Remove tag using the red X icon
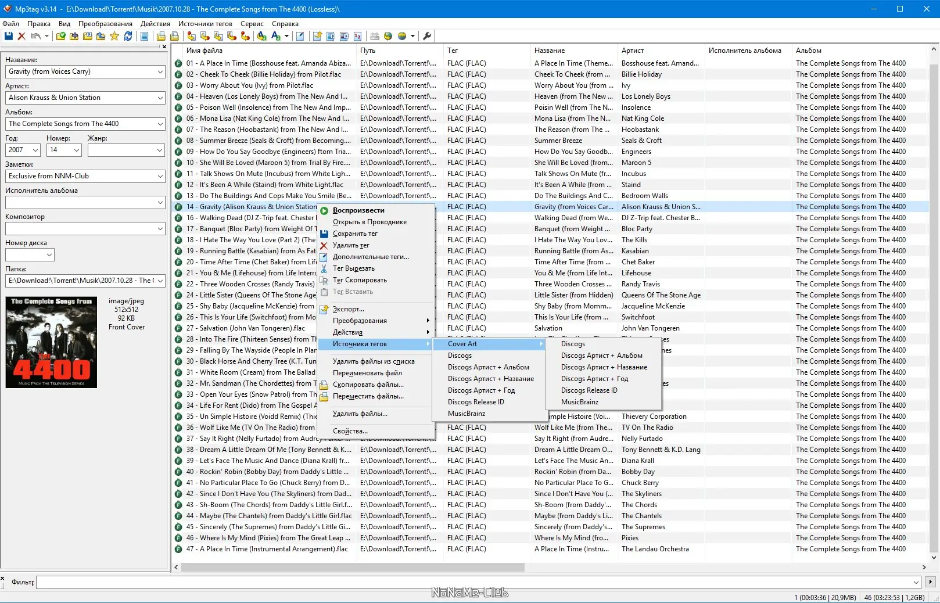This screenshot has width=940, height=603. [x=21, y=36]
